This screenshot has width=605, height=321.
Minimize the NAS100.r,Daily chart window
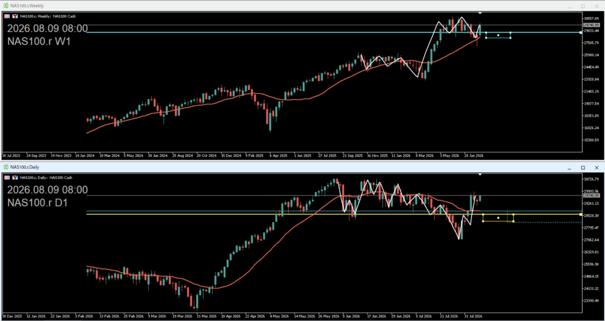[569, 168]
